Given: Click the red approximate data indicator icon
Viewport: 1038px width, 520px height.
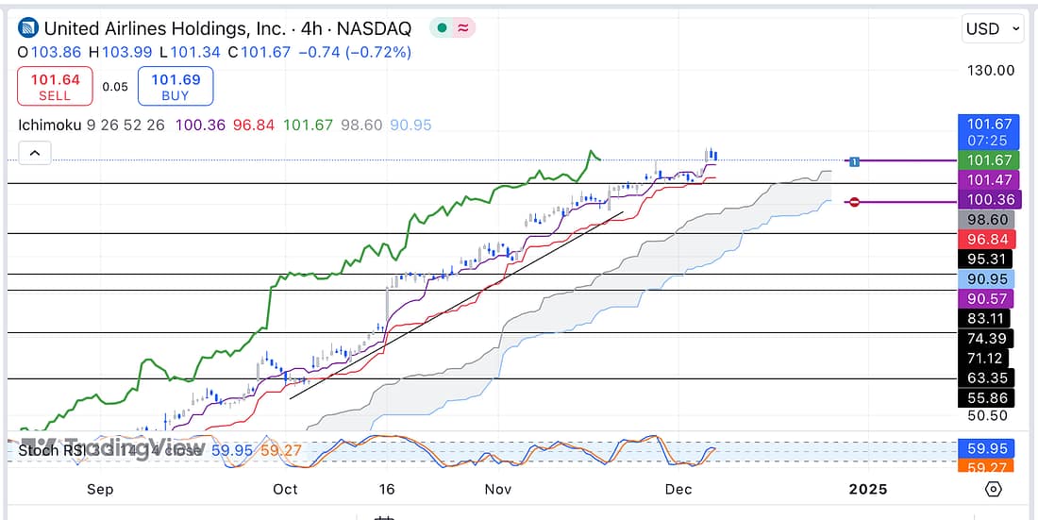Looking at the screenshot, I should 464,29.
